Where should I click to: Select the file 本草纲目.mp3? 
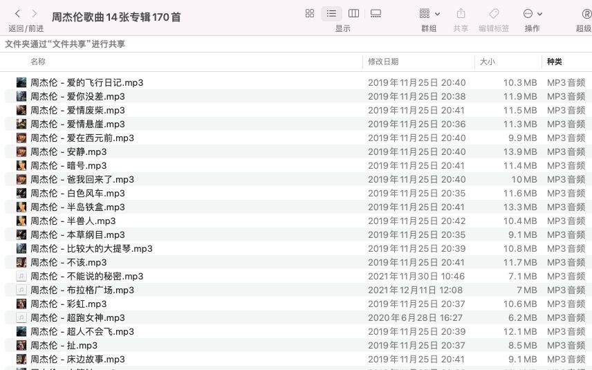[x=298, y=235]
